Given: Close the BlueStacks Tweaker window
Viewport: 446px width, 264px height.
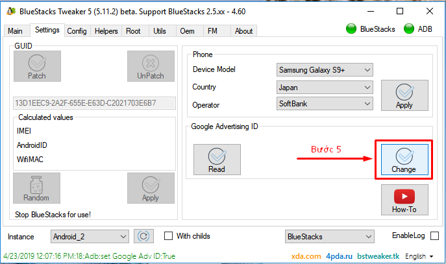Looking at the screenshot, I should tap(430, 12).
